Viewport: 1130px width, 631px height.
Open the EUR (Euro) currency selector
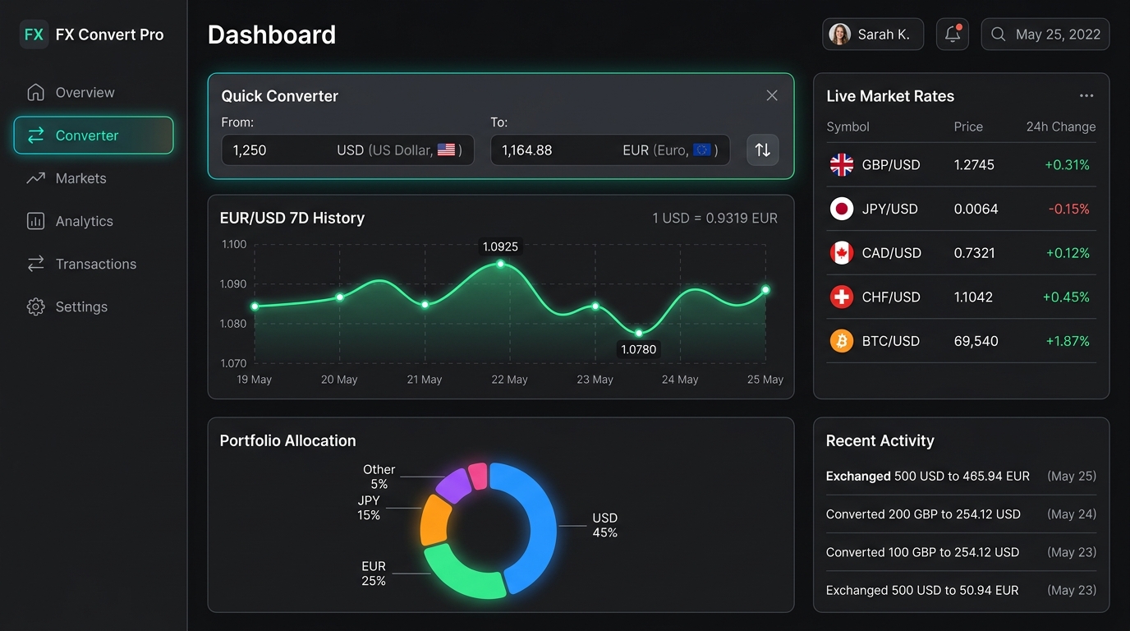670,150
